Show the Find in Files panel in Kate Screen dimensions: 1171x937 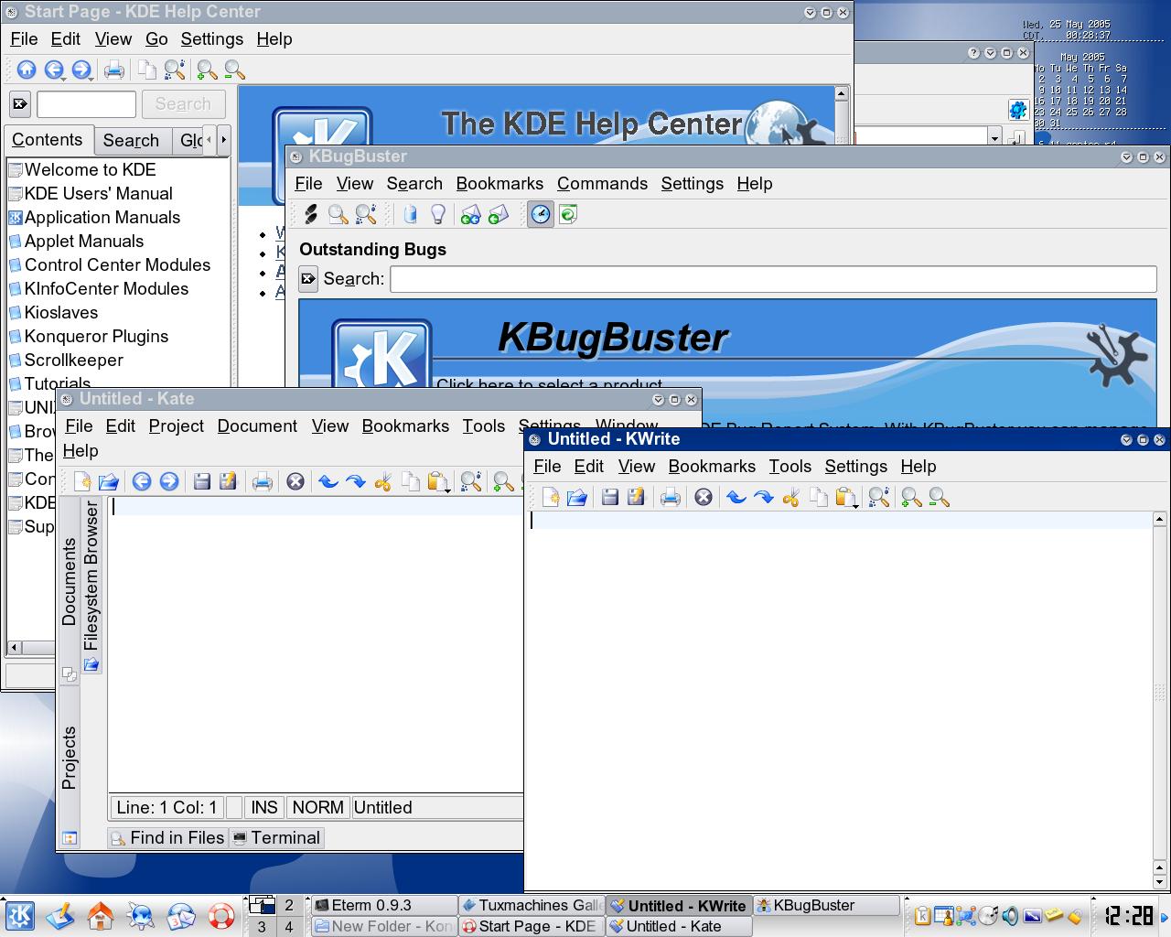click(x=167, y=837)
